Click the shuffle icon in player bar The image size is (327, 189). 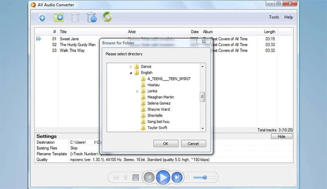pos(125,178)
